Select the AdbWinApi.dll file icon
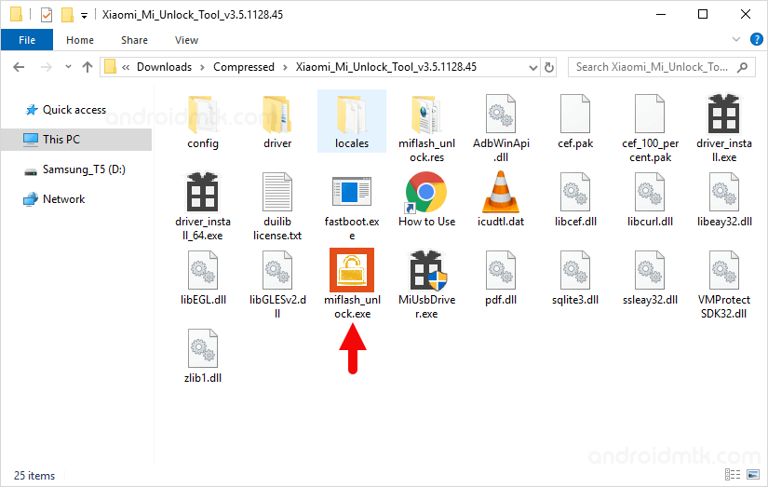This screenshot has width=768, height=487. (x=501, y=114)
